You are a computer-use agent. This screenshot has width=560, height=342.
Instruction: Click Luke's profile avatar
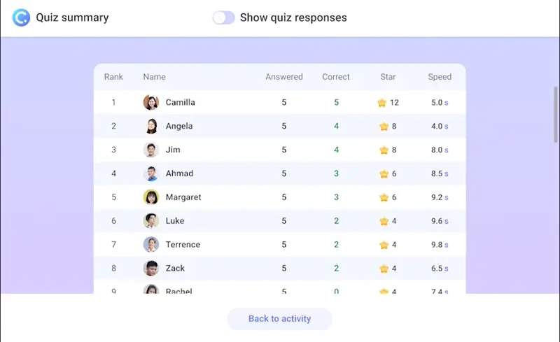click(x=151, y=220)
